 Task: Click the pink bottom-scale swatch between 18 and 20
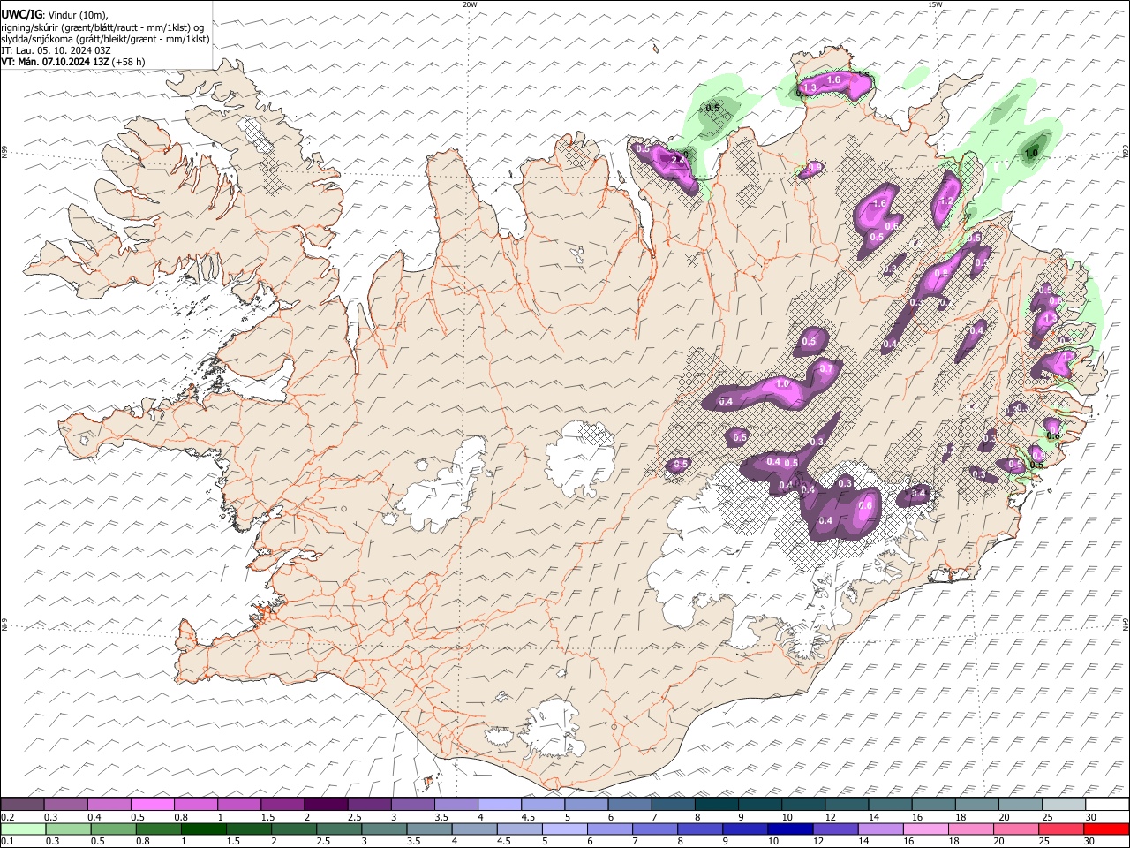pyautogui.click(x=970, y=829)
